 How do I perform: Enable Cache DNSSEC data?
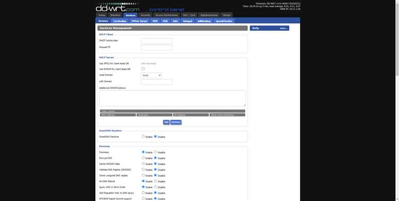click(143, 164)
